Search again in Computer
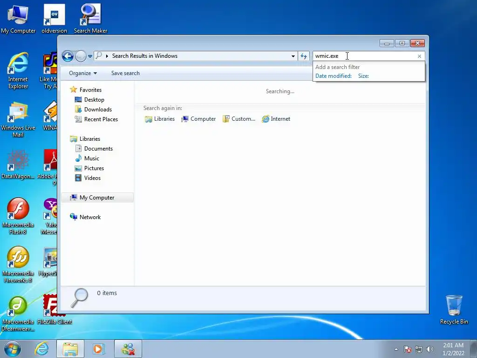The image size is (477, 358). pos(198,119)
